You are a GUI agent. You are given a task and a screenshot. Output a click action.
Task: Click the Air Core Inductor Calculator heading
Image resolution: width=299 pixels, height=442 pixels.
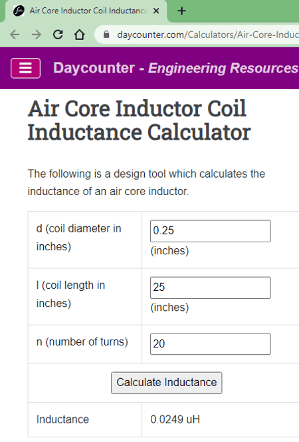click(x=140, y=120)
